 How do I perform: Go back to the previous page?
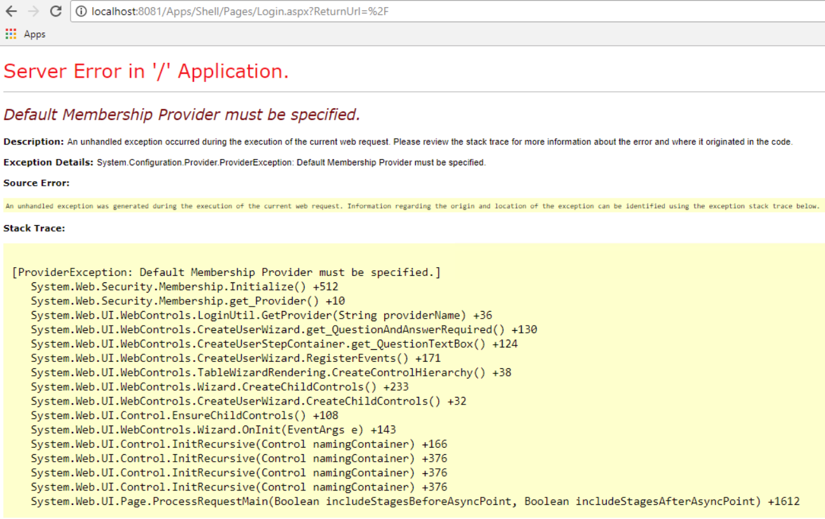[11, 11]
